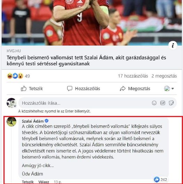Open the HVG.HU article headline link
This screenshot has height=184, width=183.
pyautogui.click(x=86, y=60)
